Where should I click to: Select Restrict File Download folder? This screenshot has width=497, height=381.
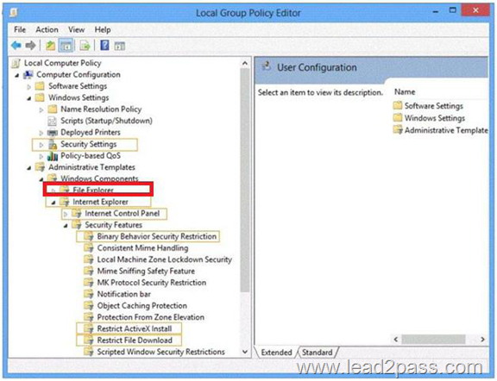click(x=129, y=340)
